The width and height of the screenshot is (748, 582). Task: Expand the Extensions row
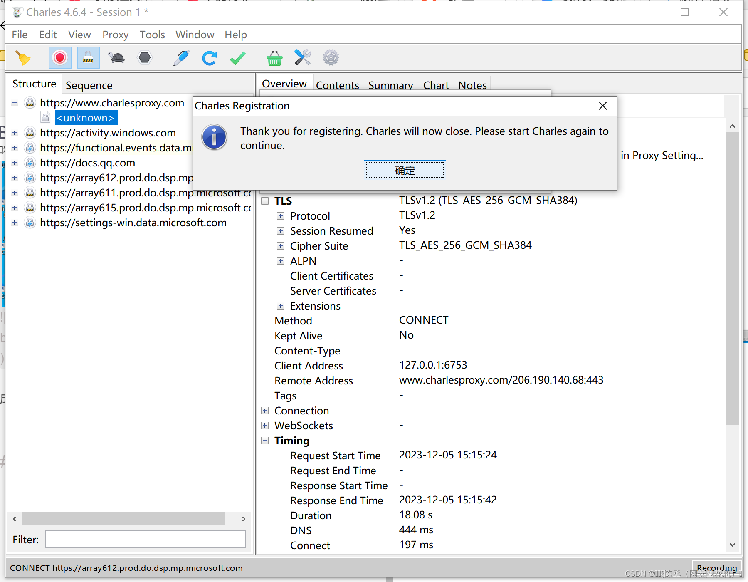point(281,306)
